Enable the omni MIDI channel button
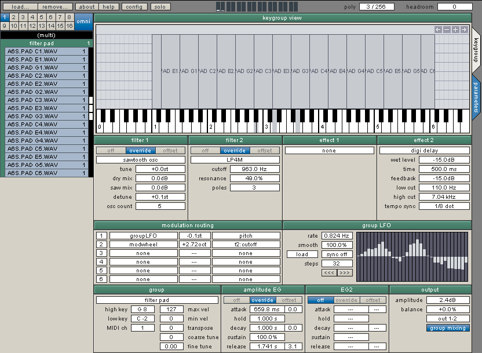This screenshot has width=482, height=353. (x=83, y=21)
